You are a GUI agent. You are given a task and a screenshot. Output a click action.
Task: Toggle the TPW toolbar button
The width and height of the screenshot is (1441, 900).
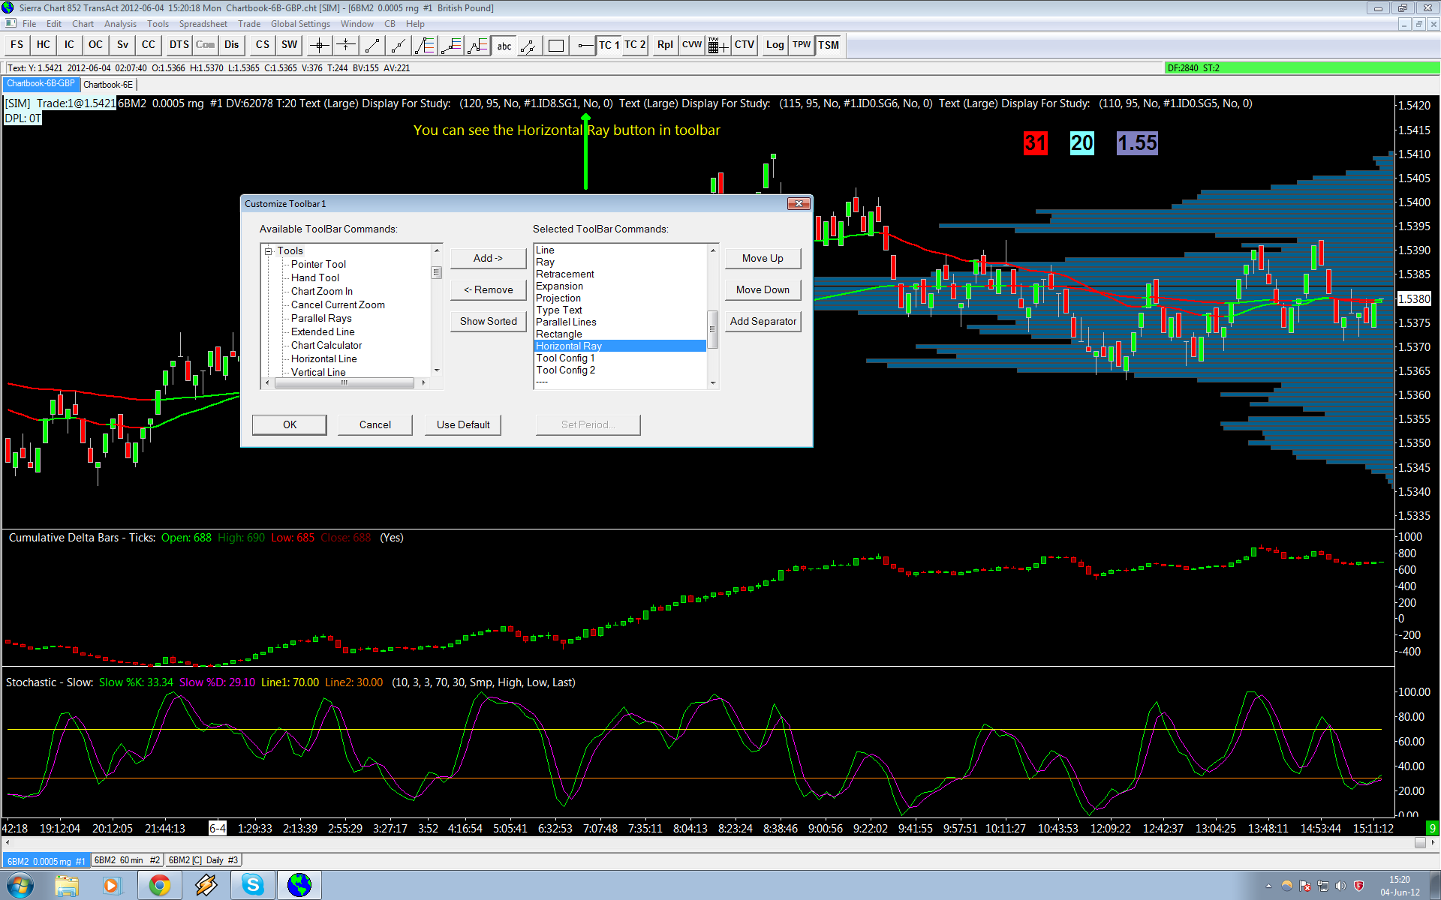[x=802, y=45]
